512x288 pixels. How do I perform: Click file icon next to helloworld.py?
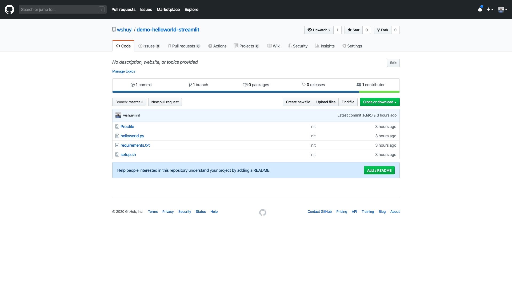117,136
